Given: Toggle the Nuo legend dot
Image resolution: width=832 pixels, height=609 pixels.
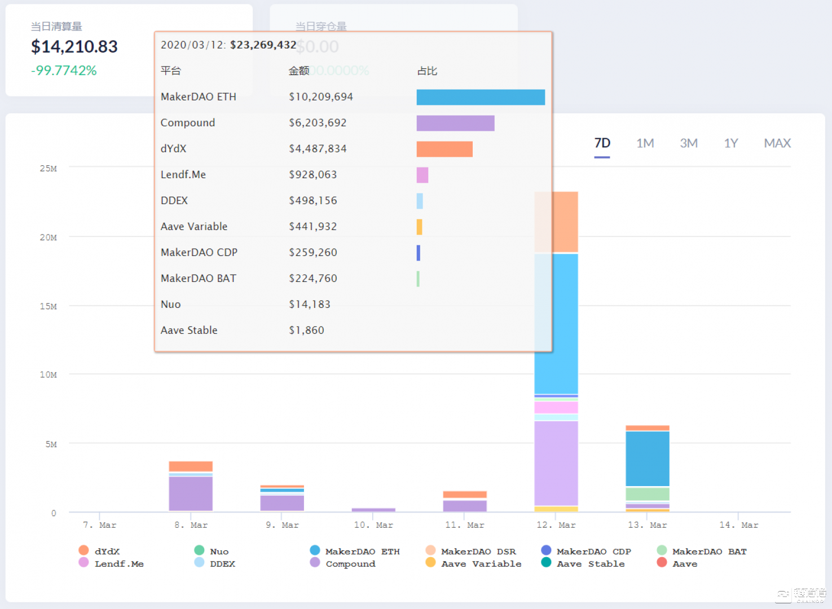Looking at the screenshot, I should [199, 550].
